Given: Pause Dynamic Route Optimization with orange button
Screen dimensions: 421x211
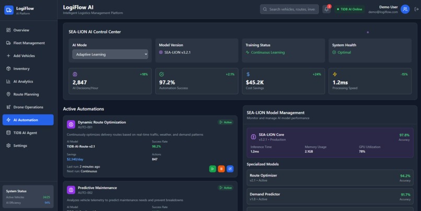Looking at the screenshot, I should (x=221, y=169).
